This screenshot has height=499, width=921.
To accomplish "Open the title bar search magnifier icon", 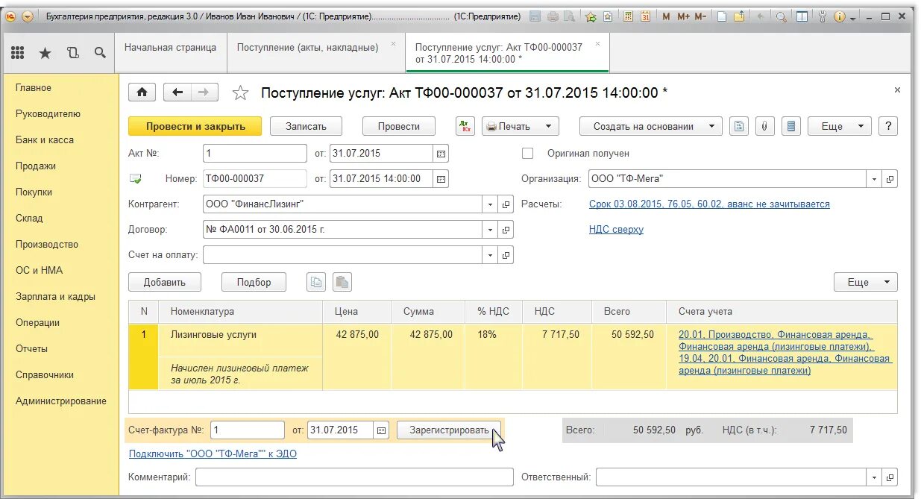I will coord(782,16).
